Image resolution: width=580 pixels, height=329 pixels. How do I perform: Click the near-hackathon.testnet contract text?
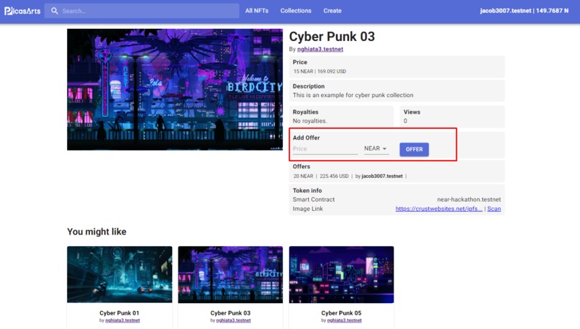coord(468,199)
